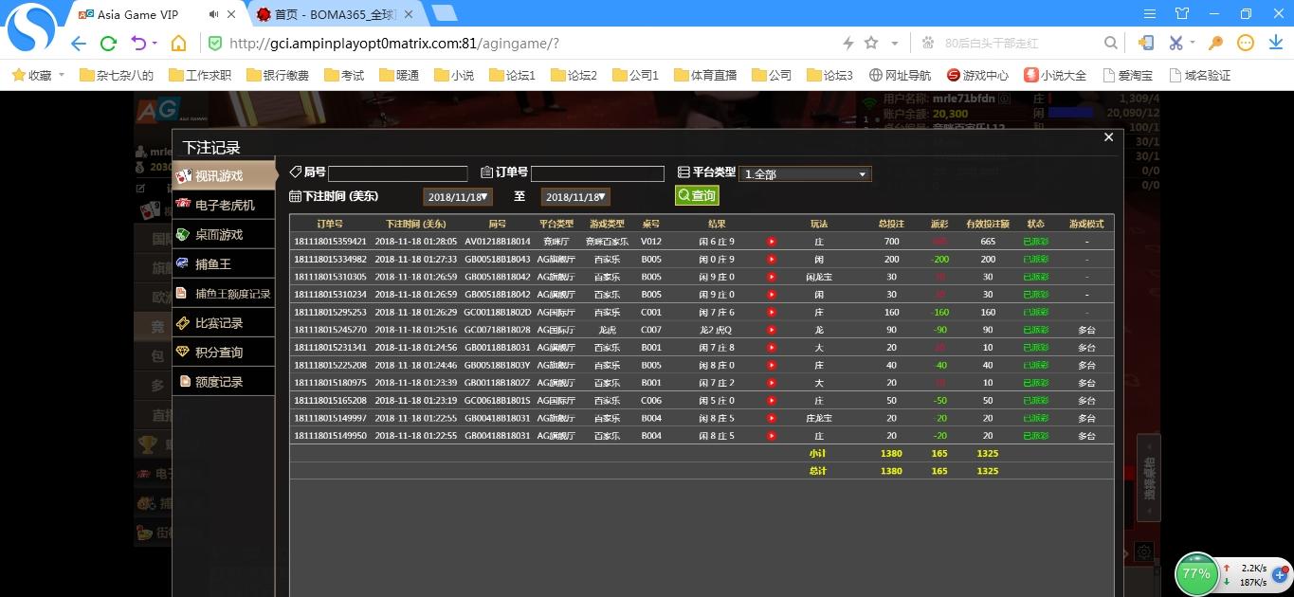Open the 小说大全 bookmark

click(x=1055, y=75)
